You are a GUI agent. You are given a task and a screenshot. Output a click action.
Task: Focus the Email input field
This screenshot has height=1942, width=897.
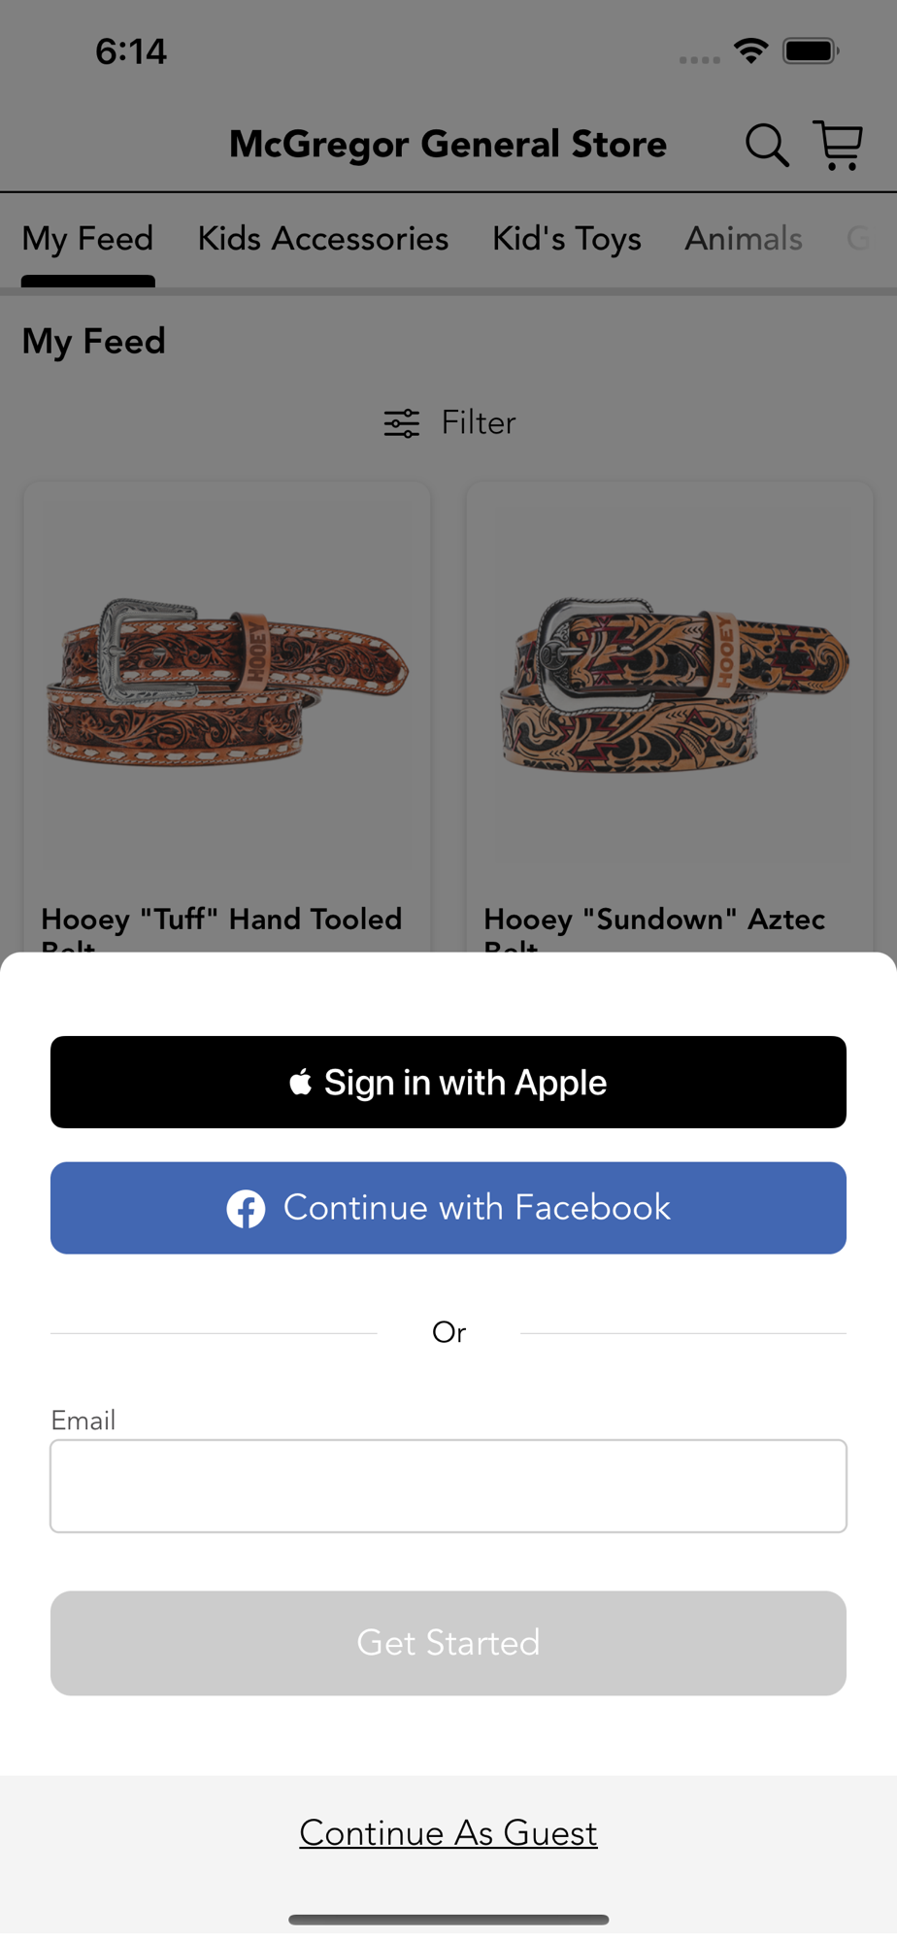pyautogui.click(x=448, y=1486)
